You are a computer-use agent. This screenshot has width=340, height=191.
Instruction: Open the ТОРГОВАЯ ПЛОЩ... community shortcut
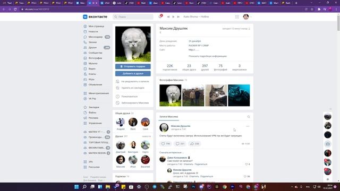(x=97, y=143)
